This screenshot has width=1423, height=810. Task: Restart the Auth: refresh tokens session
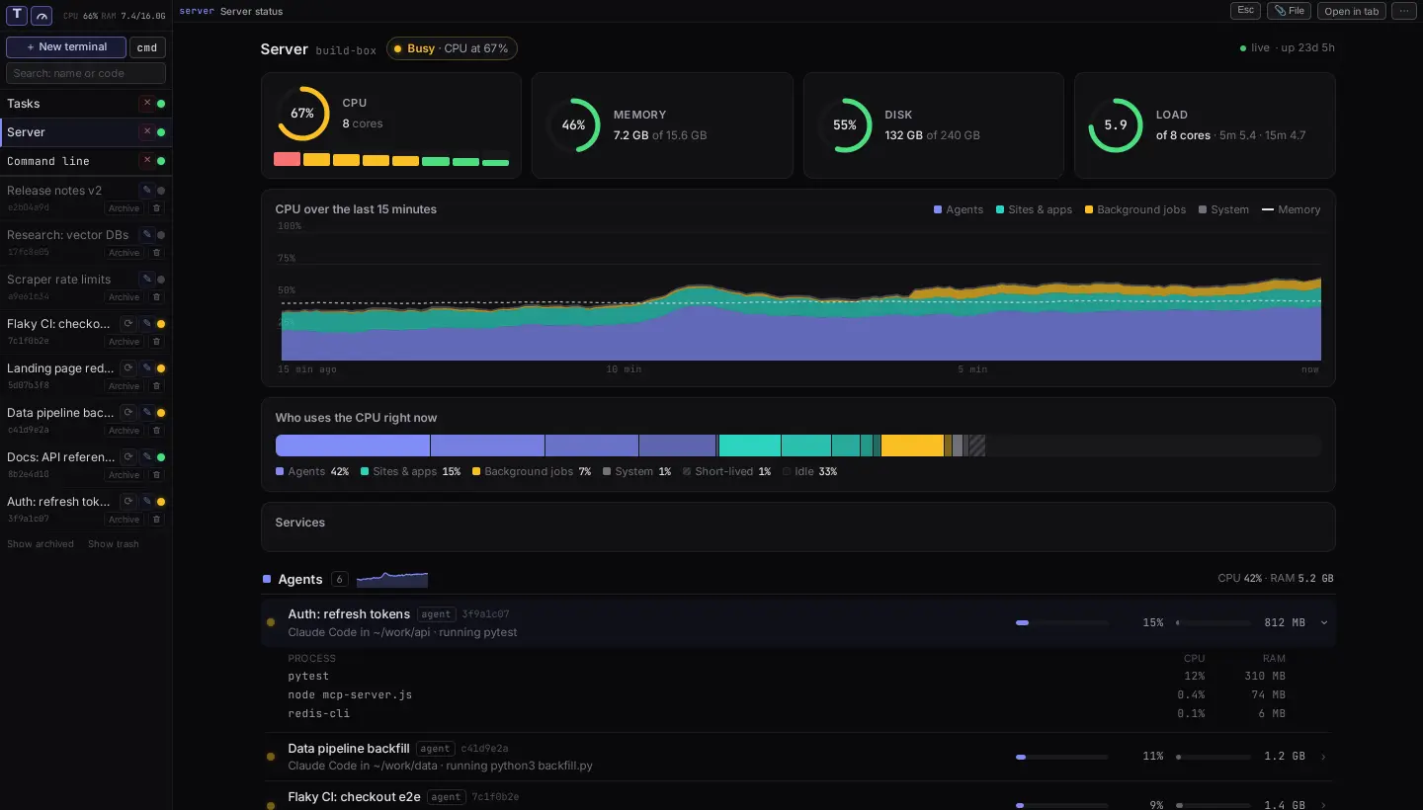(x=127, y=502)
